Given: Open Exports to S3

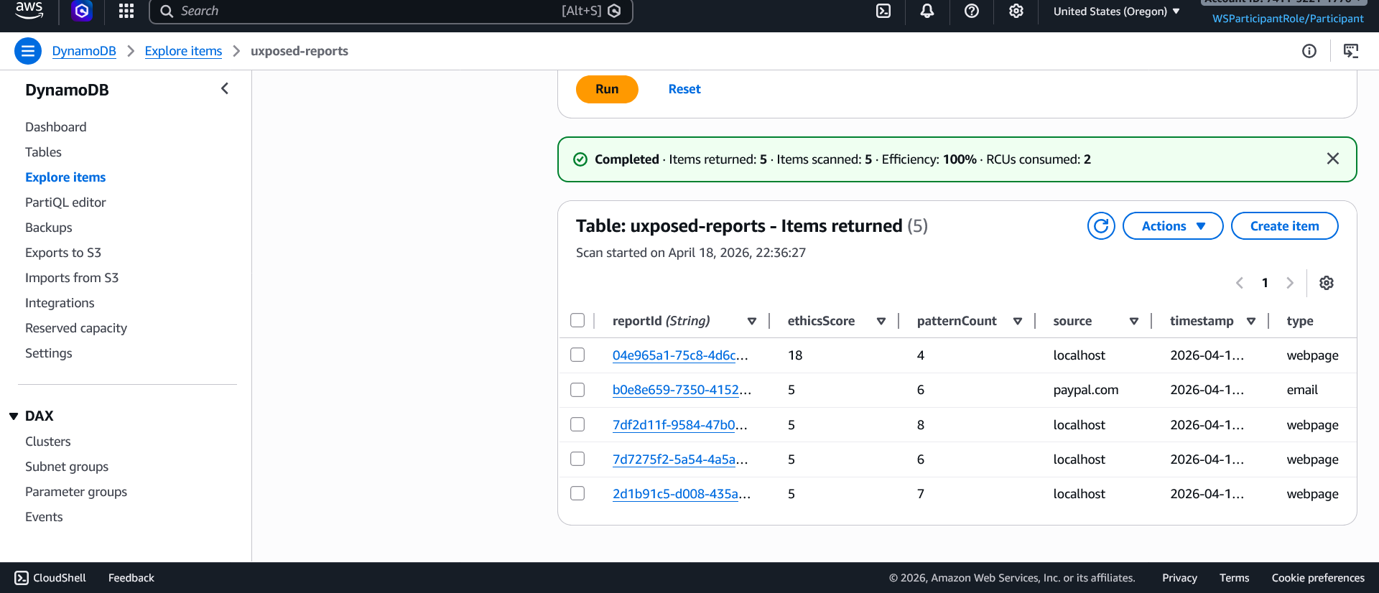Looking at the screenshot, I should click(63, 253).
